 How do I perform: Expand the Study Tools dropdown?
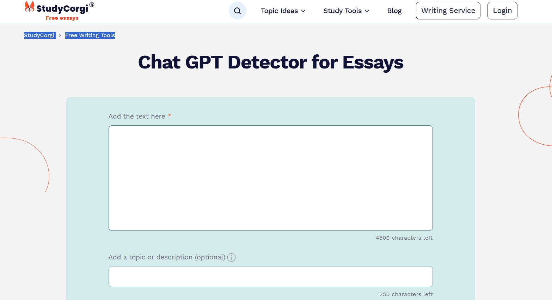tap(346, 11)
